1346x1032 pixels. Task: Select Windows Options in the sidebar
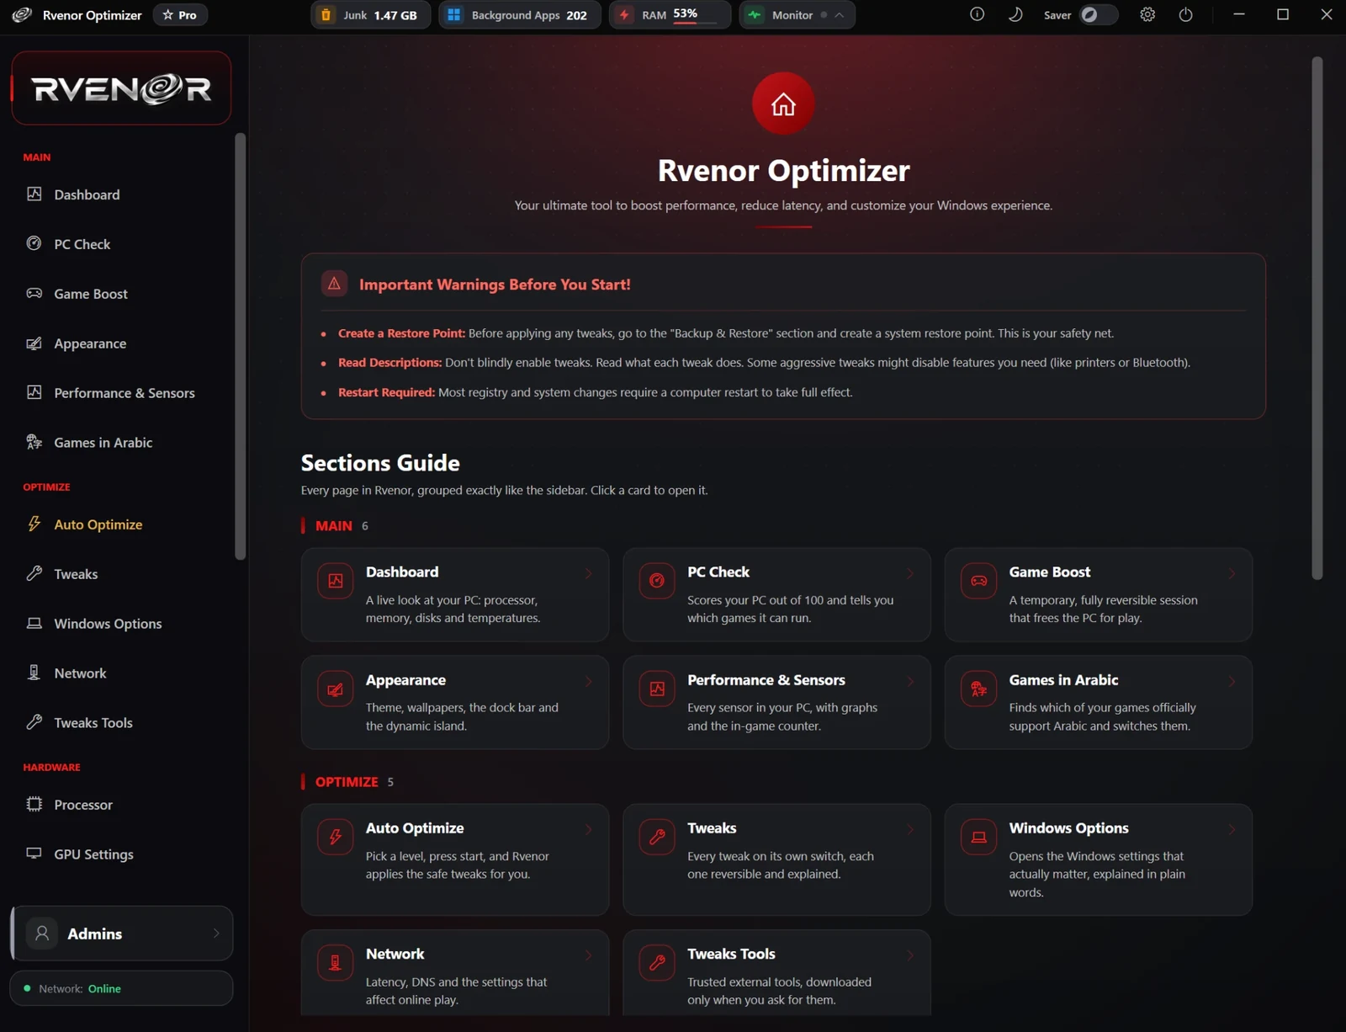tap(121, 624)
